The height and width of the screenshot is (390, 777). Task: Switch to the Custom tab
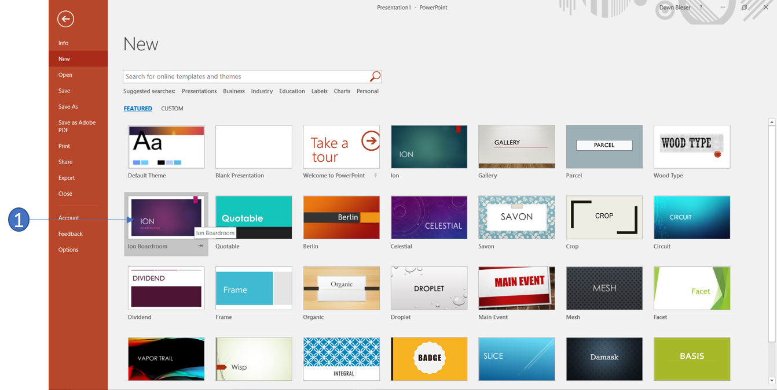coord(172,109)
